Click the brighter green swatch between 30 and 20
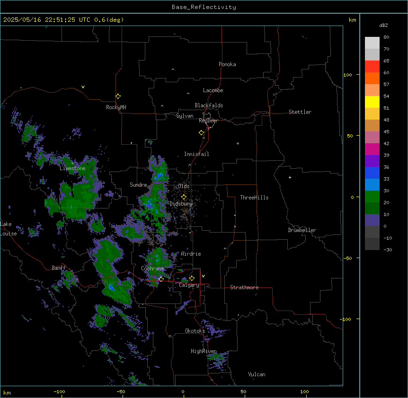 click(x=372, y=197)
